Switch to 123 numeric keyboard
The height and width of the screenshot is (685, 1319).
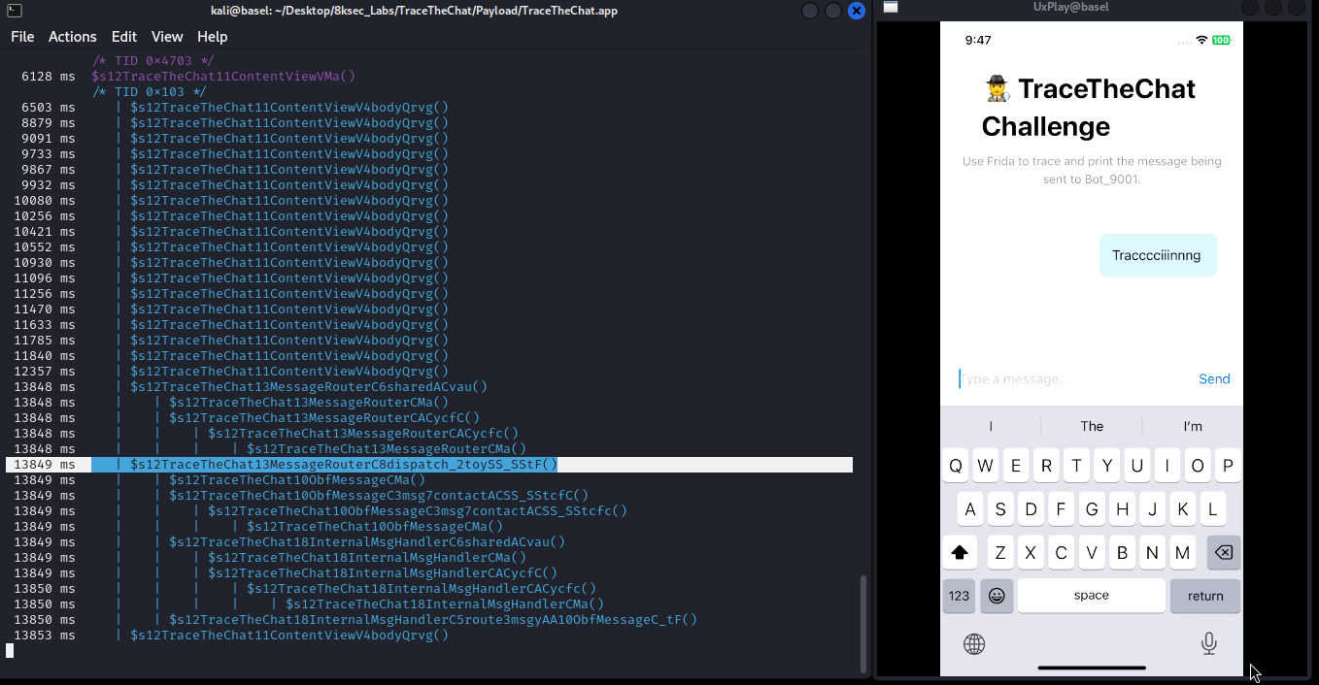point(959,596)
